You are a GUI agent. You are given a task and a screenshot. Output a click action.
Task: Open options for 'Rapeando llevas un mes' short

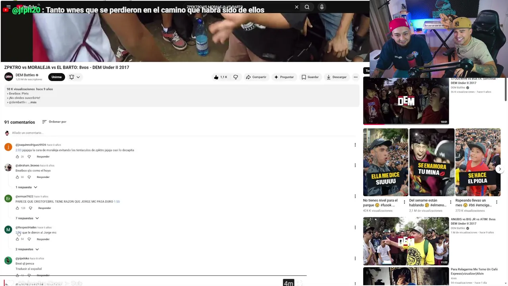pos(496,202)
